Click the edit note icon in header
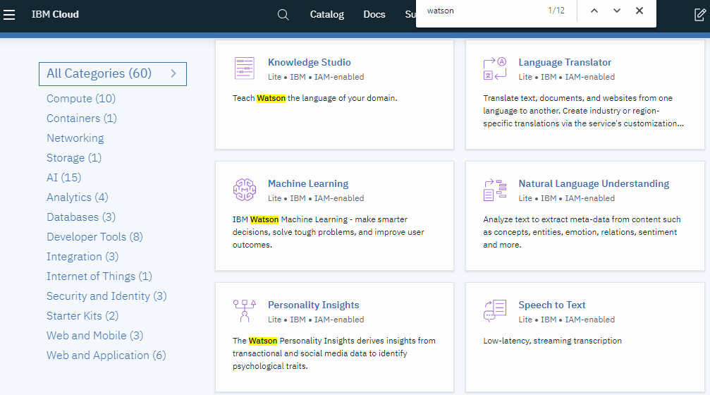The height and width of the screenshot is (395, 710). pyautogui.click(x=700, y=15)
